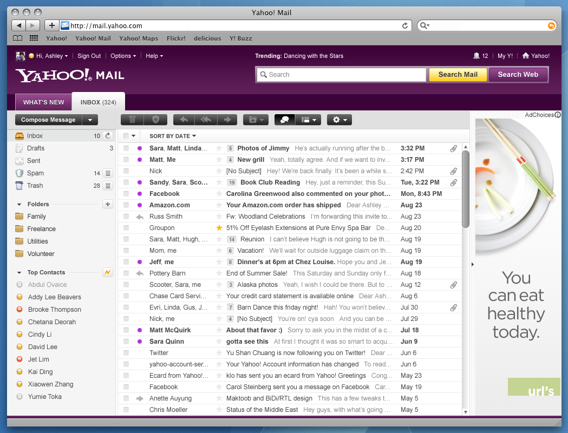Screen dimensions: 568x433
Task: Click the message list scrollbar thumb
Action: pyautogui.click(x=466, y=189)
